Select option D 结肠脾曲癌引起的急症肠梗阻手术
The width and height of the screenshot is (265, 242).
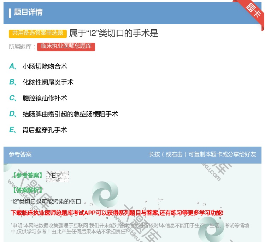(64, 114)
